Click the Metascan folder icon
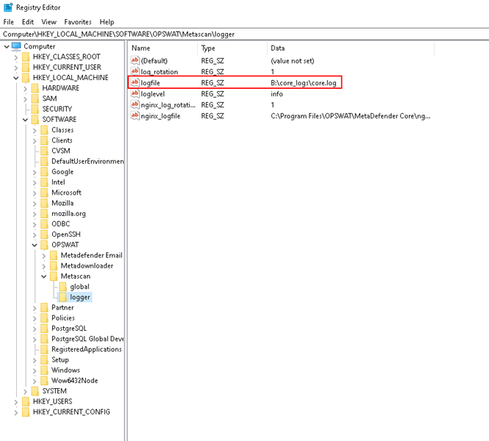 (54, 276)
